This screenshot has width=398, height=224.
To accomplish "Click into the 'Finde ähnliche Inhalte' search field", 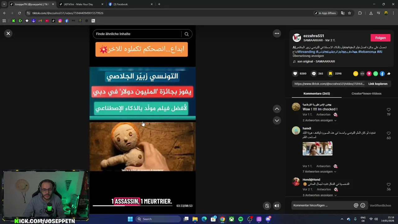I will click(137, 34).
